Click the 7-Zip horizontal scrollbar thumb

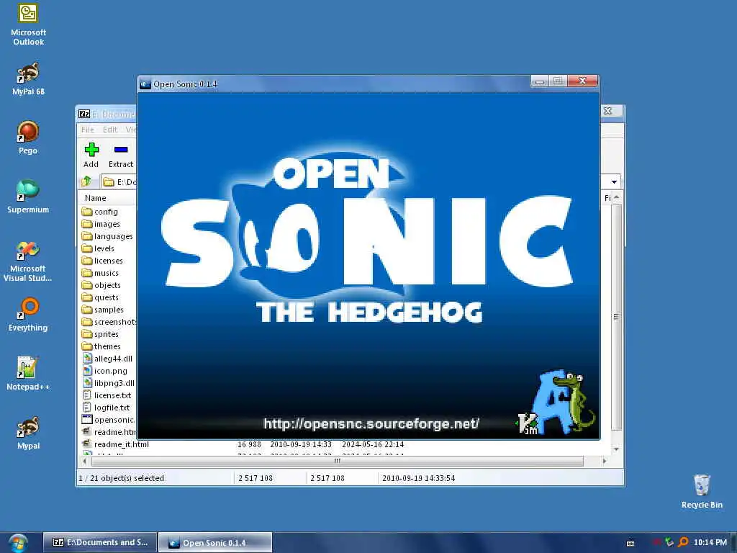tap(337, 462)
